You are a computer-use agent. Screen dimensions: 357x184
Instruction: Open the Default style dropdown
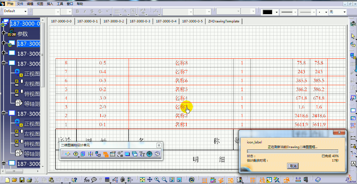pyautogui.click(x=25, y=11)
